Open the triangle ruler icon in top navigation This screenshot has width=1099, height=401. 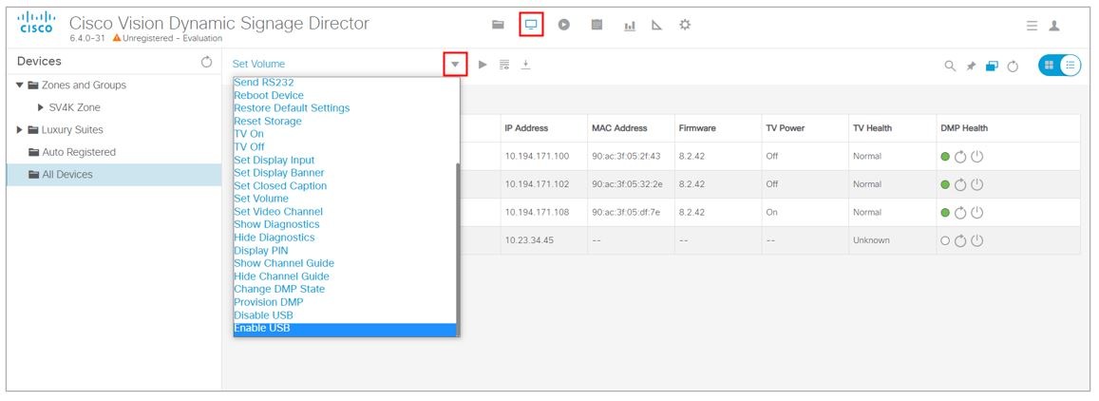point(656,25)
